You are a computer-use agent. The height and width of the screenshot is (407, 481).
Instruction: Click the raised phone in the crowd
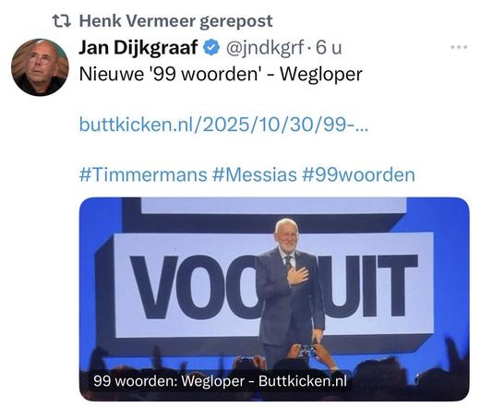[307, 351]
